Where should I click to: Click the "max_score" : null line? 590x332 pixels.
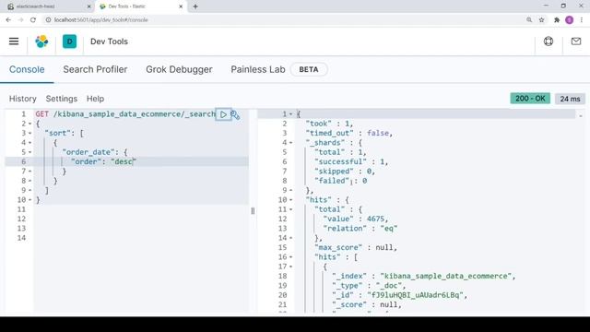coord(356,248)
